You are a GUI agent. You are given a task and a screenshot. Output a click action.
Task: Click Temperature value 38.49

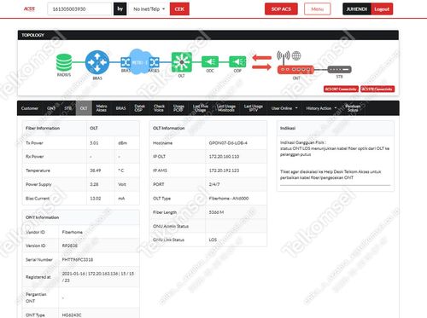point(96,171)
